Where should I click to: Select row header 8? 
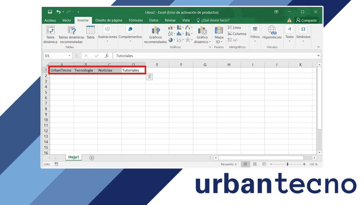pos(46,109)
